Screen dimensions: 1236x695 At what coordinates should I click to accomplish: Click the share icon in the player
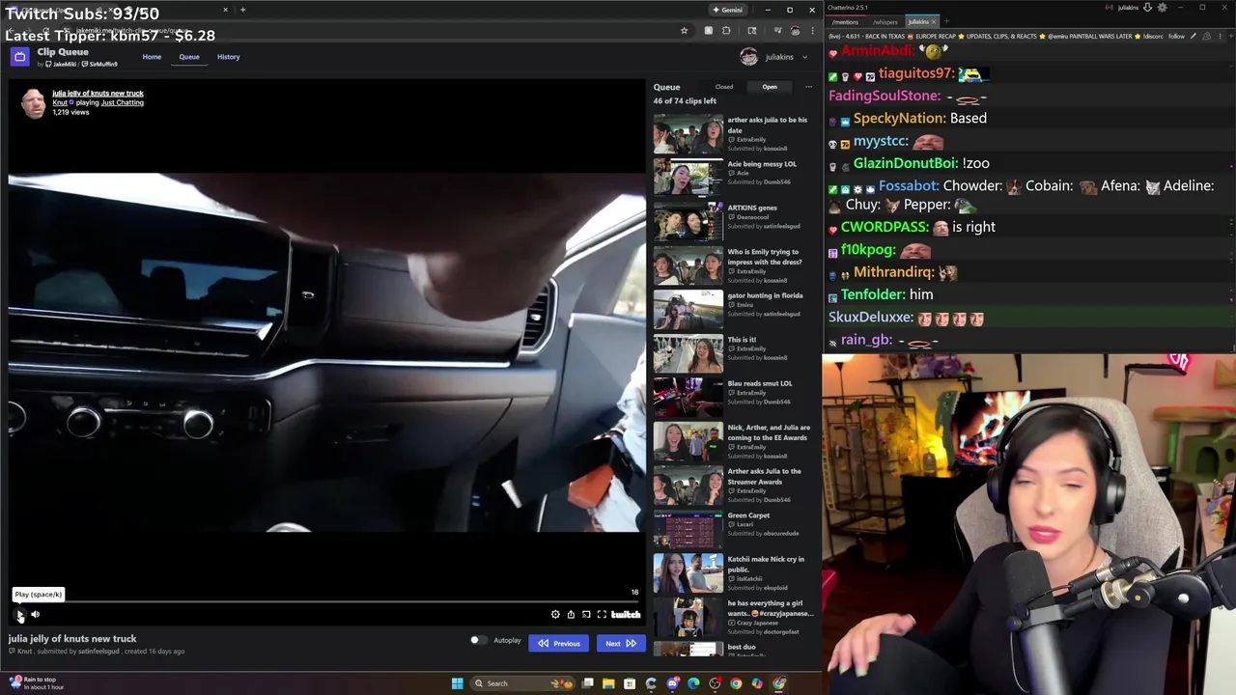coord(571,615)
